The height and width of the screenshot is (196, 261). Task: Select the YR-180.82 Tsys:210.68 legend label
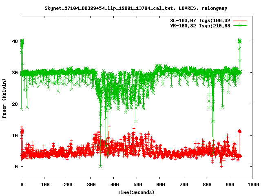pos(200,26)
